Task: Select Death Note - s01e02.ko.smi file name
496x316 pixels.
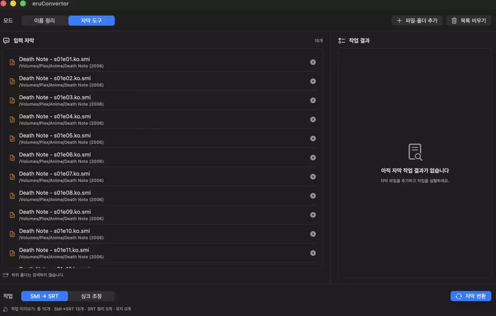Action: click(55, 78)
